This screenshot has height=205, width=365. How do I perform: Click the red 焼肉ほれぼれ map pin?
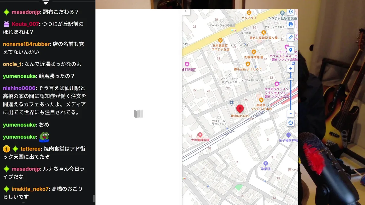tap(240, 109)
